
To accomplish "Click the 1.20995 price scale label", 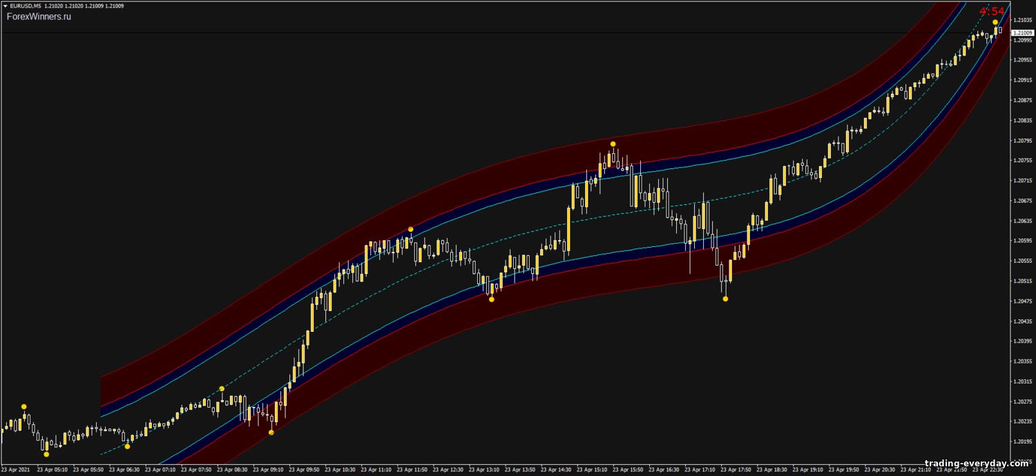I will click(x=1022, y=40).
